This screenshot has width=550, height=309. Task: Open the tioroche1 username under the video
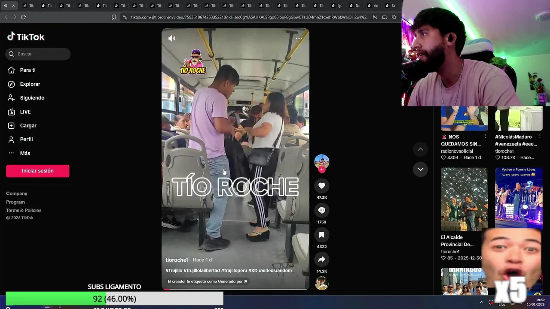(177, 260)
